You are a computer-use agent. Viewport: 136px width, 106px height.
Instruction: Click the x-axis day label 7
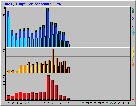tap(33, 103)
